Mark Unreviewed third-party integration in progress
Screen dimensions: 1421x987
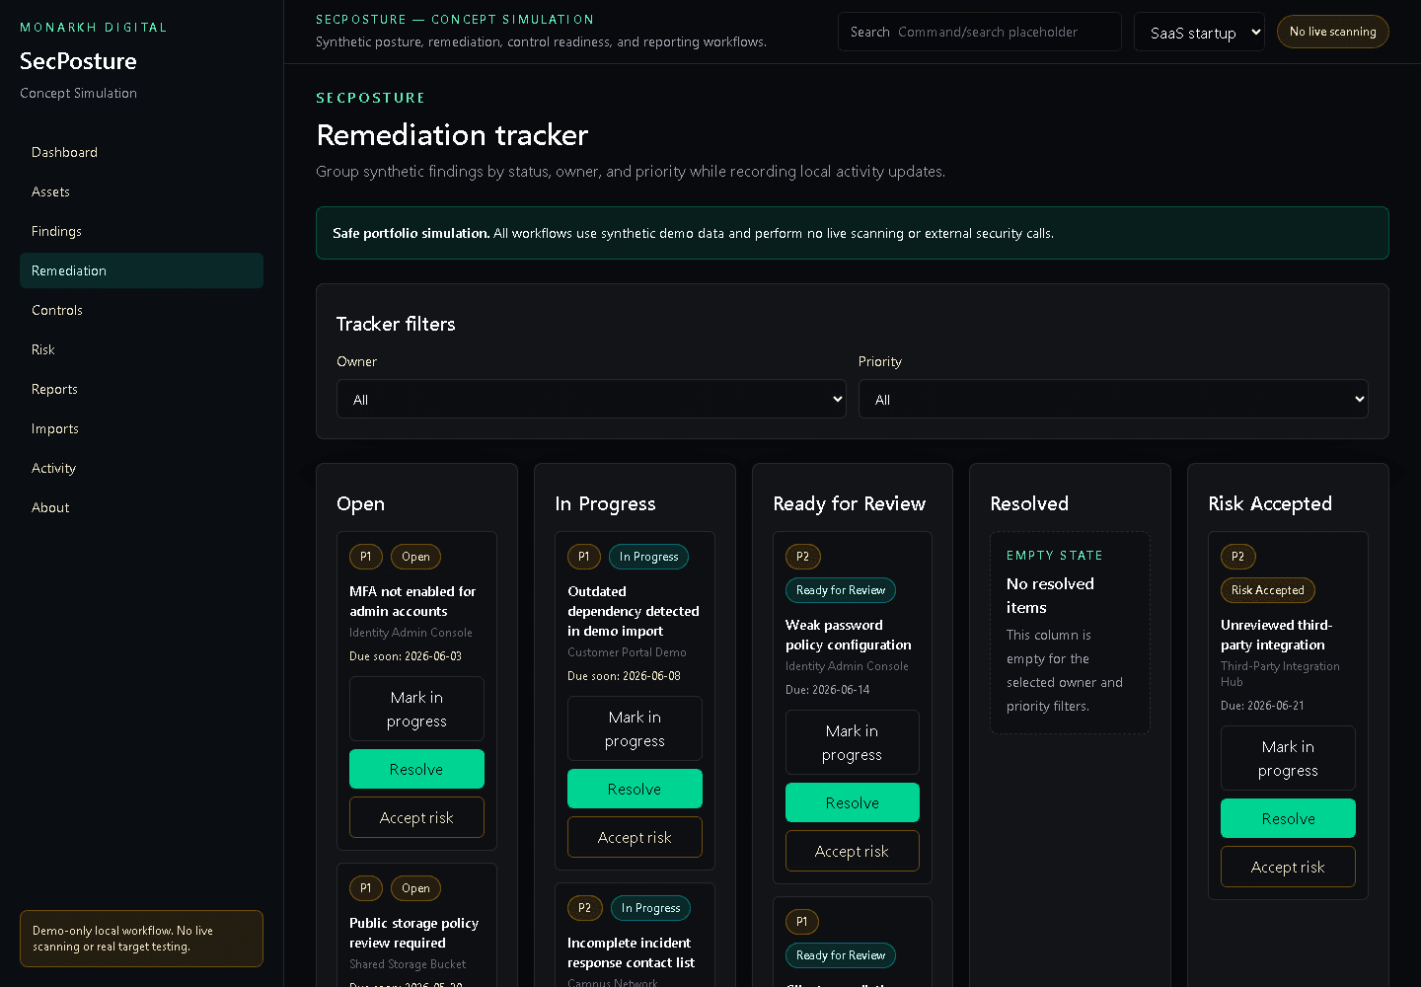(x=1288, y=758)
